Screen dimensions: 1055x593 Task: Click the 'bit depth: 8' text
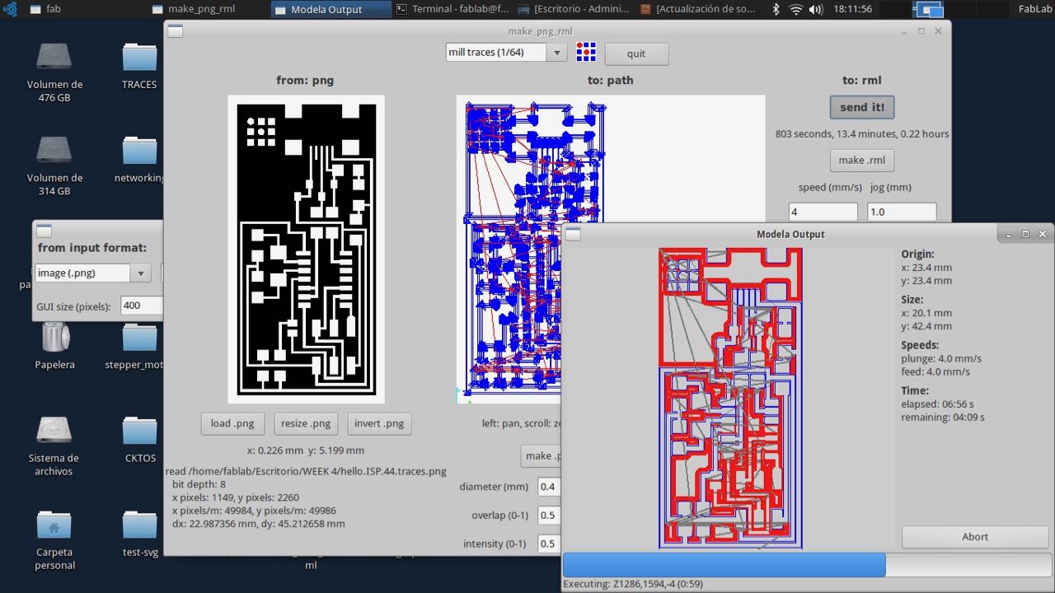199,484
